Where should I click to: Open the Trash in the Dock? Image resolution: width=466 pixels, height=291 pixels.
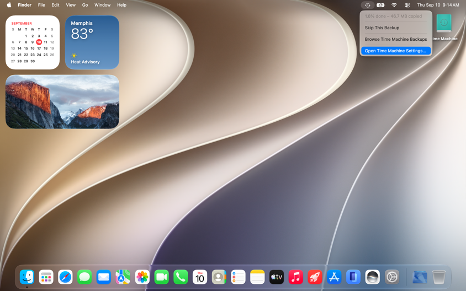(438, 277)
